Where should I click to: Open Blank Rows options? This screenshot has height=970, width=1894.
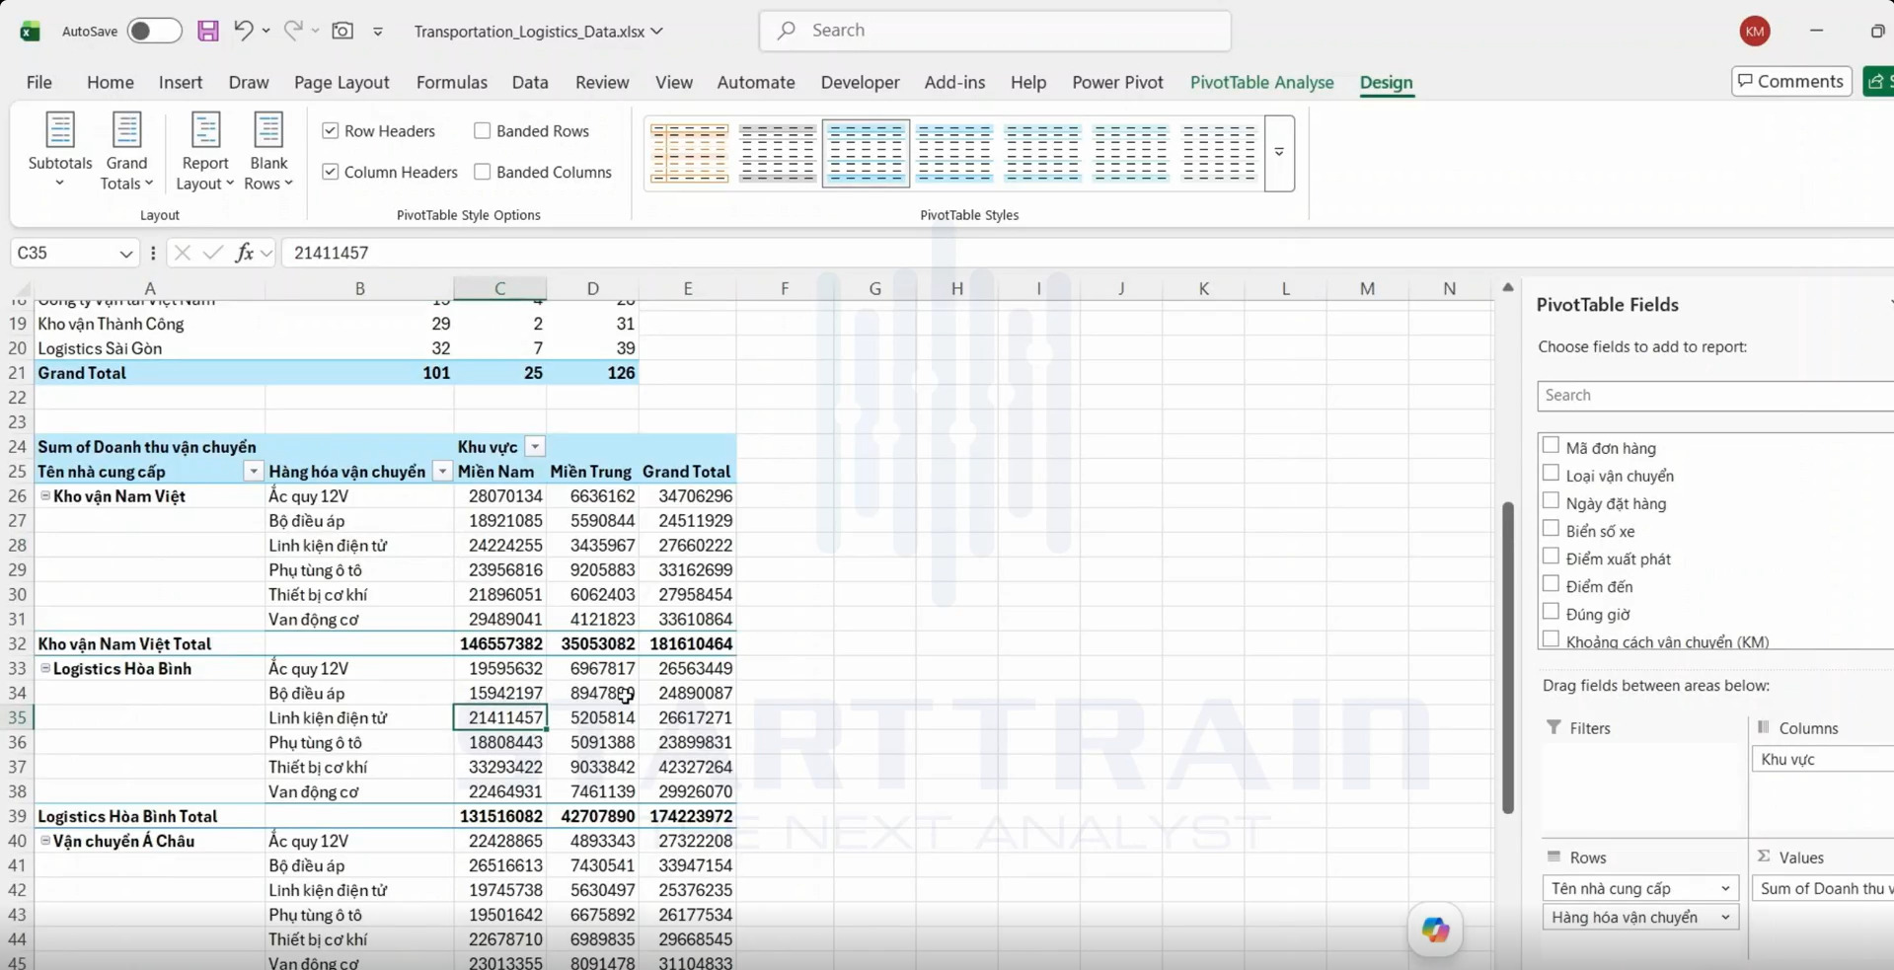tap(267, 150)
